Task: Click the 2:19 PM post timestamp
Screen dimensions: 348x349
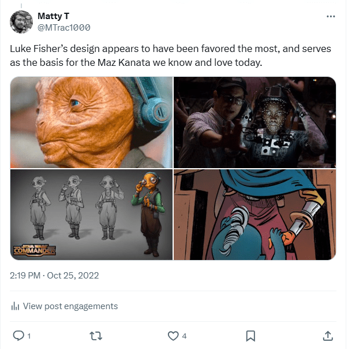Action: [25, 276]
